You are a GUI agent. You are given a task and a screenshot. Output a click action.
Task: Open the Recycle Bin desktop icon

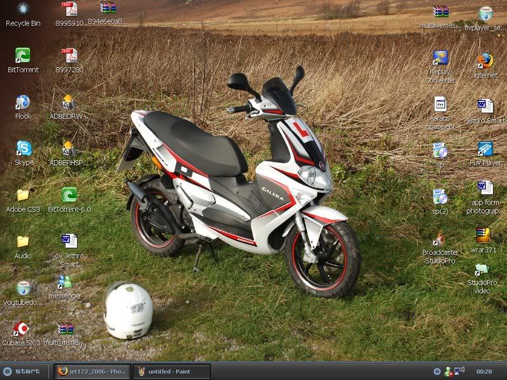(23, 9)
